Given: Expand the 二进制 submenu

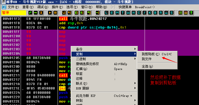Looking at the screenshot, I should tap(104, 59).
